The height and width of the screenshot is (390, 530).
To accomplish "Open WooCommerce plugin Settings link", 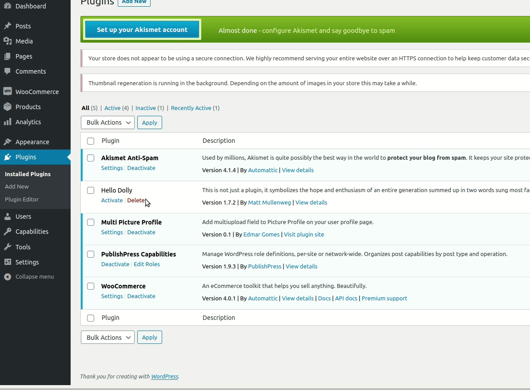I will tap(112, 296).
